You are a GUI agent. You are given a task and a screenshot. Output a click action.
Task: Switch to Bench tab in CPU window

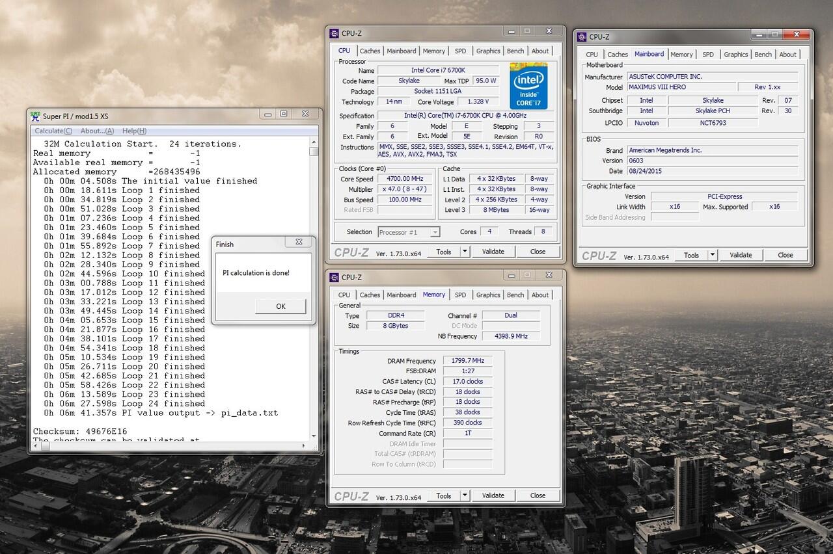click(x=515, y=51)
